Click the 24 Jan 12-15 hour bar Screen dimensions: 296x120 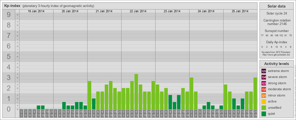(208, 106)
